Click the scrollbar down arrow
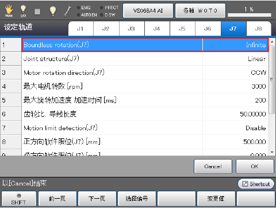276x208 pixels. tap(272, 153)
